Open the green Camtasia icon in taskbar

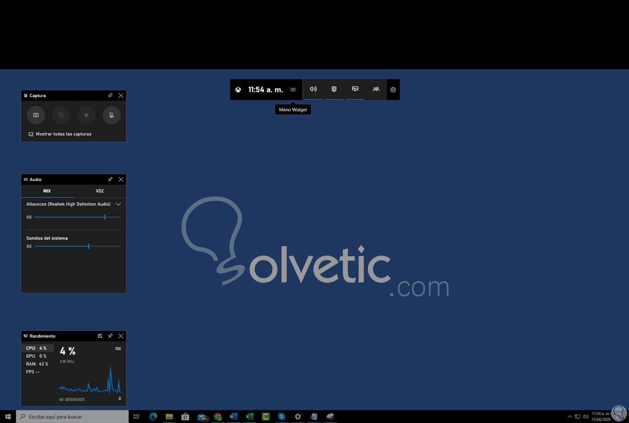pos(265,417)
